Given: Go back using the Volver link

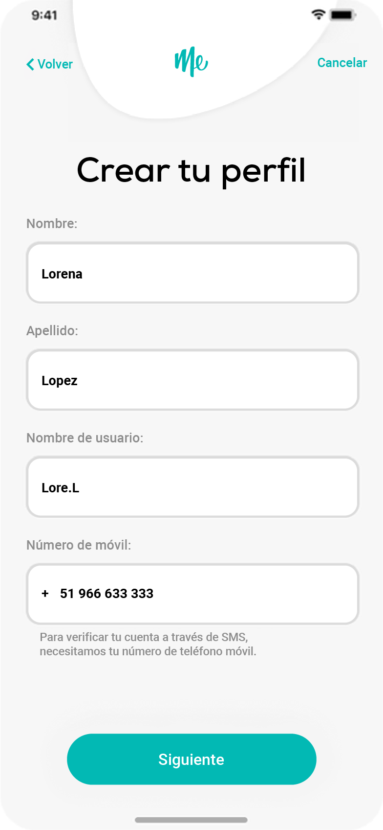Looking at the screenshot, I should 55,64.
